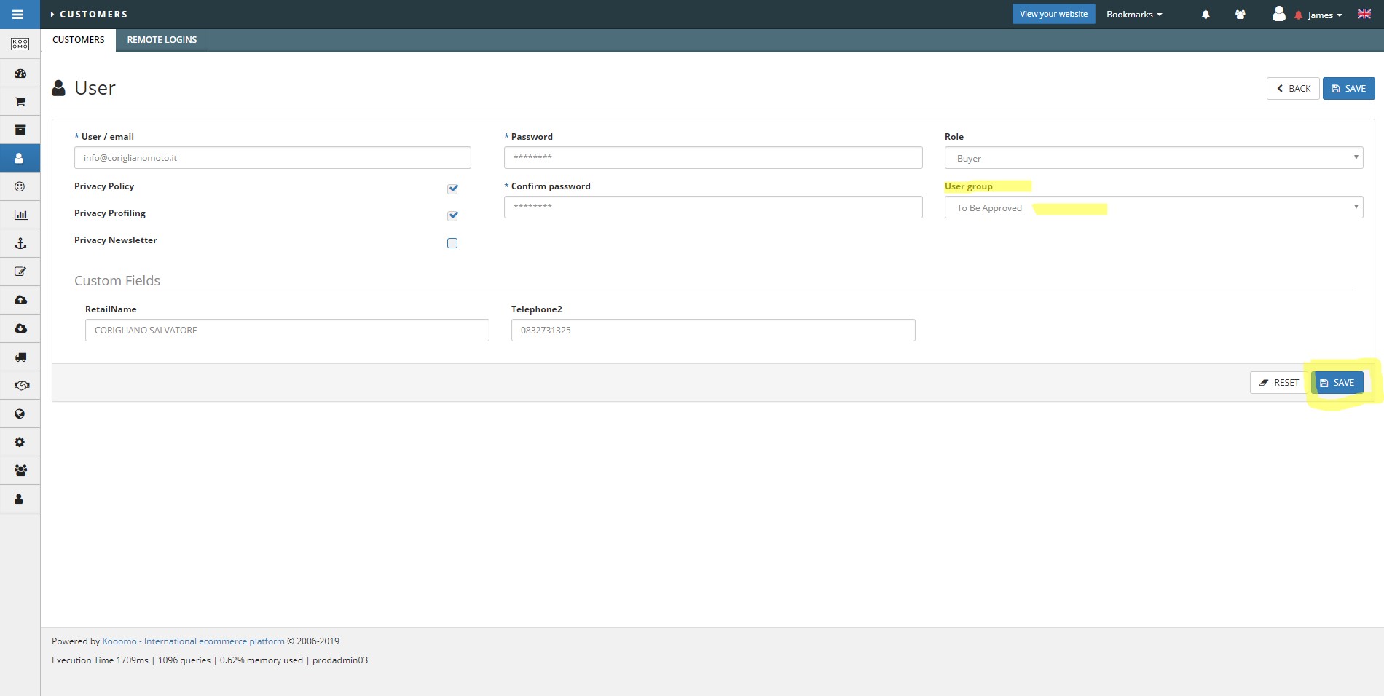Focus the User / email input field
1384x696 pixels.
[272, 158]
